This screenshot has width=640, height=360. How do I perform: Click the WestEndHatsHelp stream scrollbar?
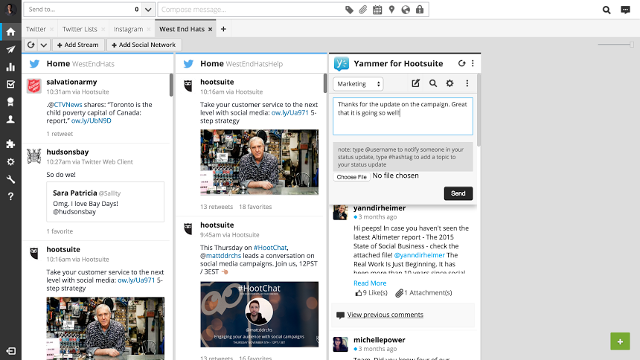coord(325,83)
